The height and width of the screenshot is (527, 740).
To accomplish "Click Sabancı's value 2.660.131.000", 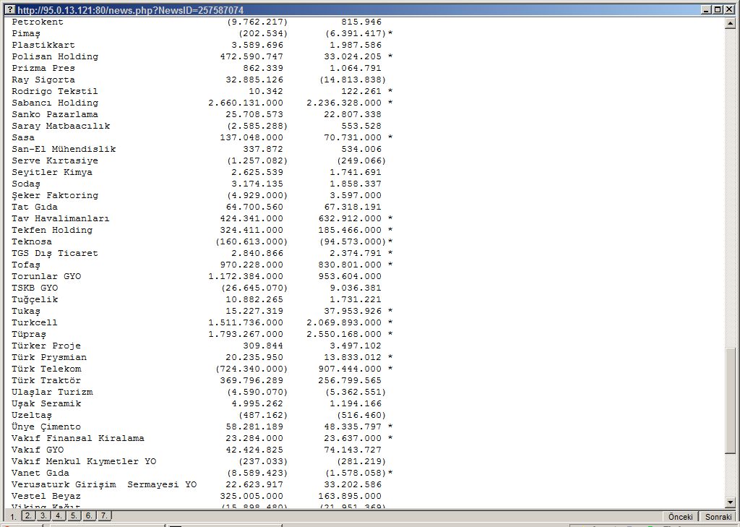I will (x=246, y=103).
